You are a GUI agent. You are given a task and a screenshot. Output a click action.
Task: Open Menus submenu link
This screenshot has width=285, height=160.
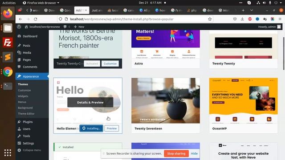22,102
